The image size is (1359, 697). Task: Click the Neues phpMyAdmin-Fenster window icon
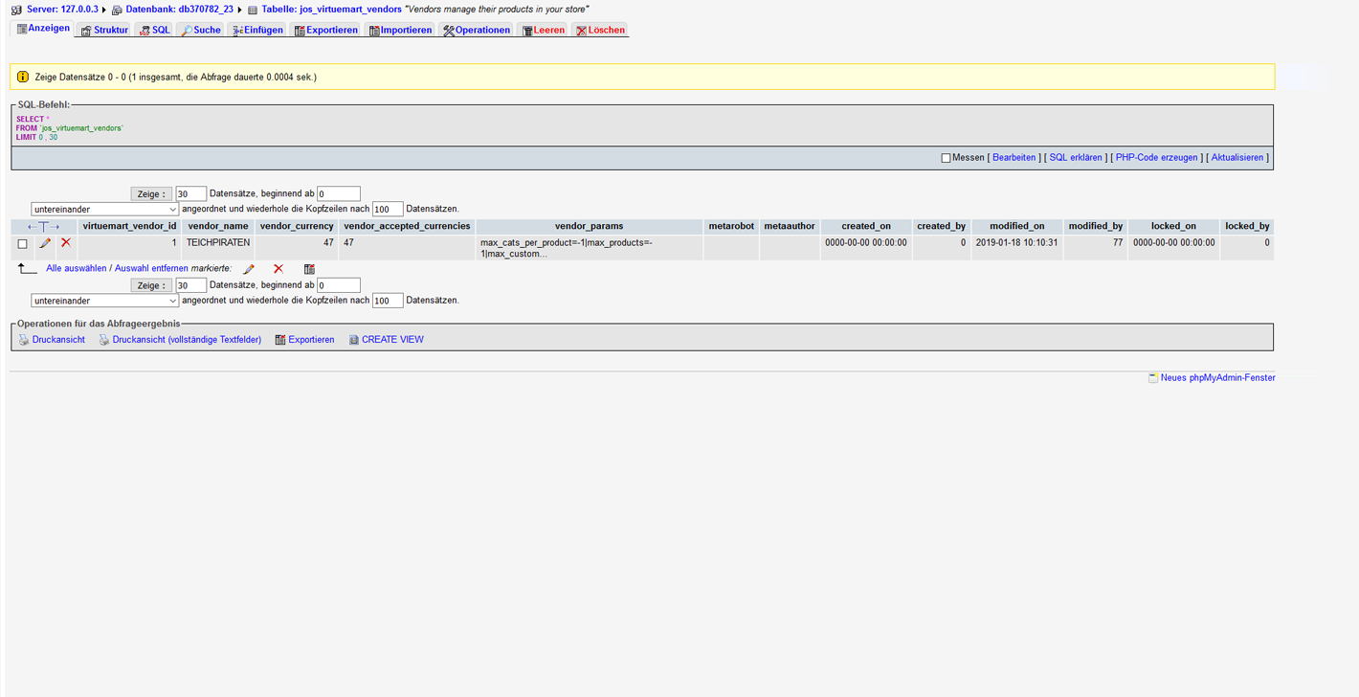[x=1153, y=378]
